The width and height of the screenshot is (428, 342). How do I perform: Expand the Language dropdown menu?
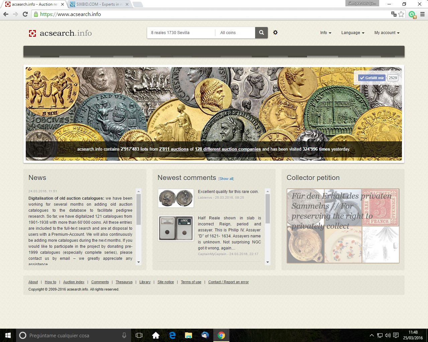pos(353,33)
